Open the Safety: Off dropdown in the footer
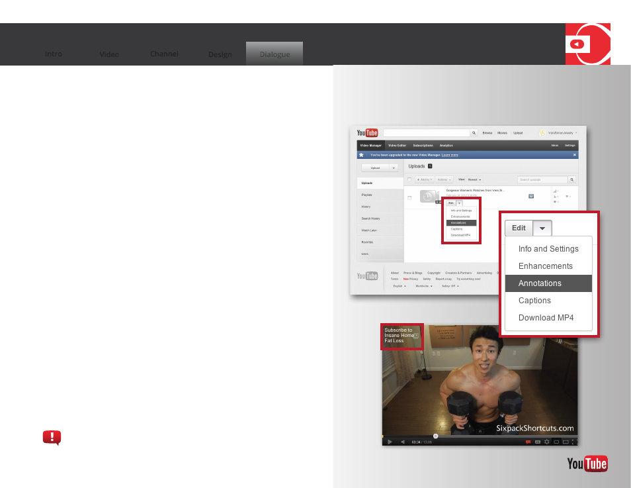This screenshot has width=631, height=488. pyautogui.click(x=450, y=285)
